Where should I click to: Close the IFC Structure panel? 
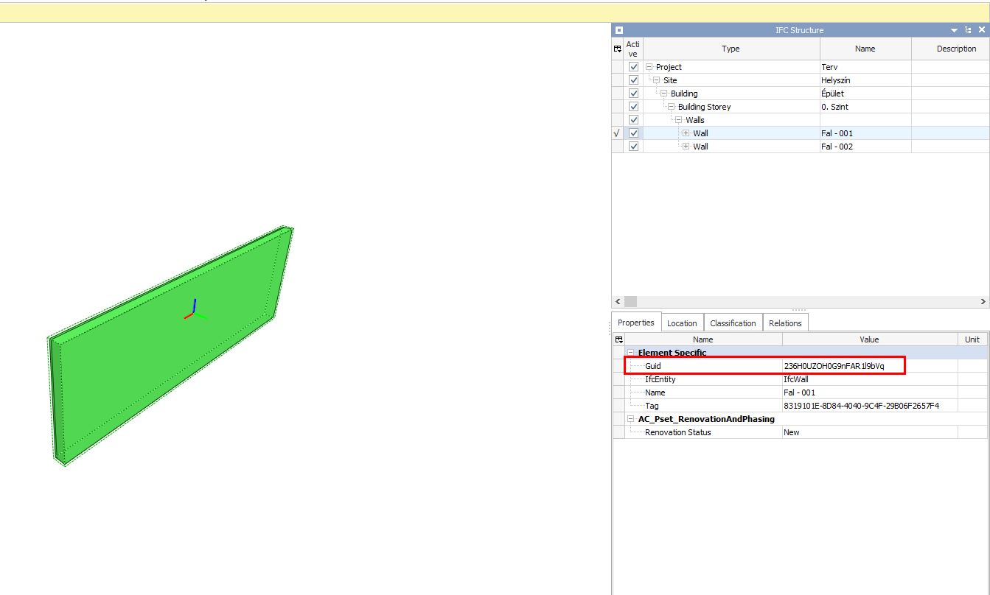point(981,30)
